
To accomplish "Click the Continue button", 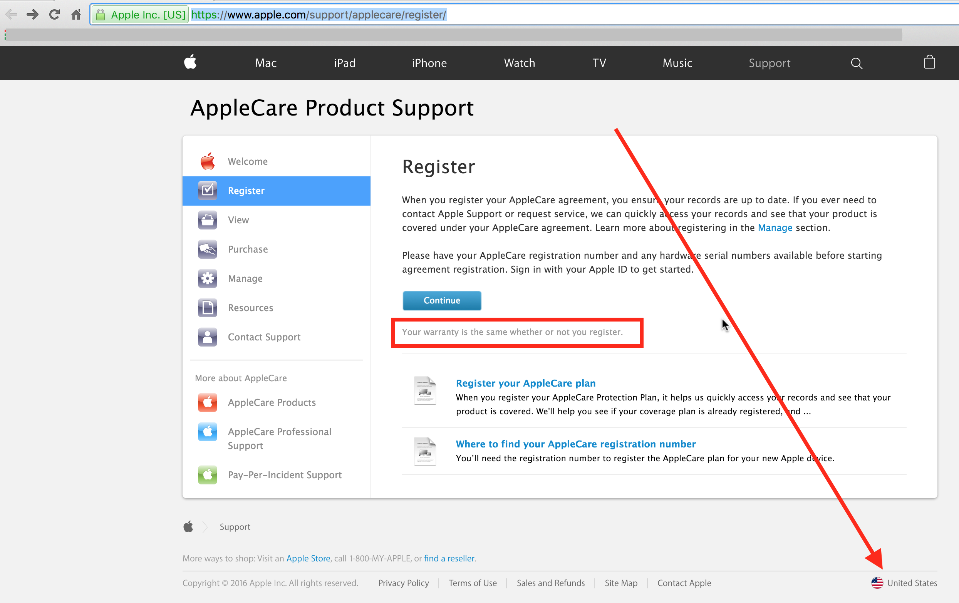I will tap(442, 301).
